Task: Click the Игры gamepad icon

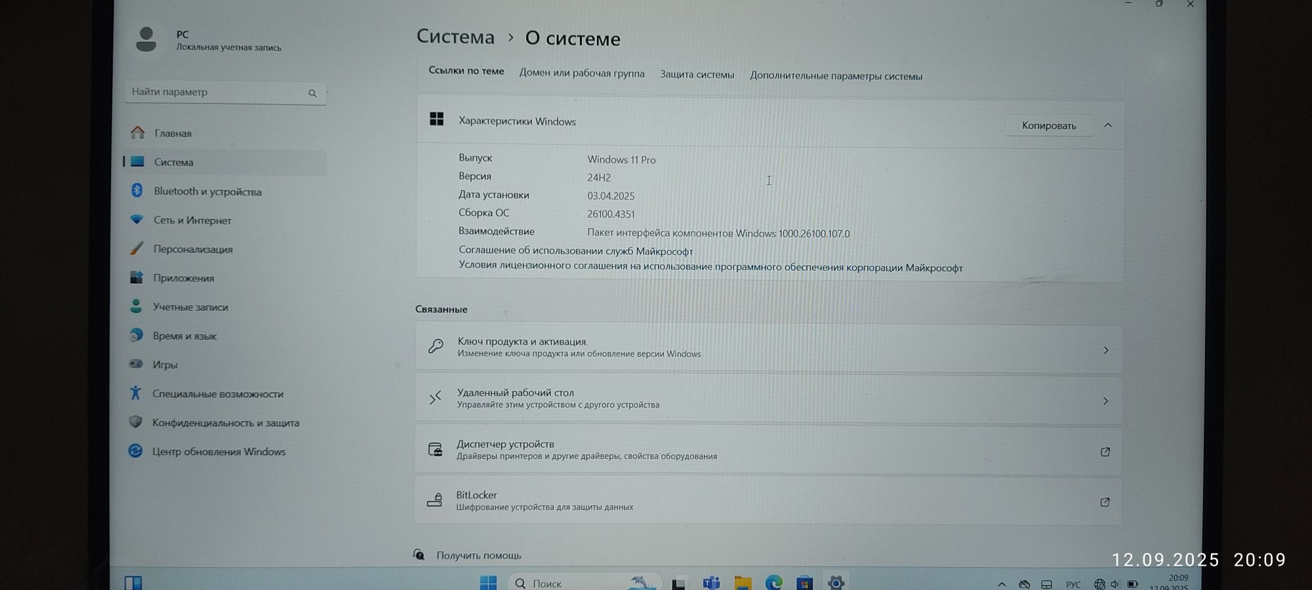Action: point(136,364)
